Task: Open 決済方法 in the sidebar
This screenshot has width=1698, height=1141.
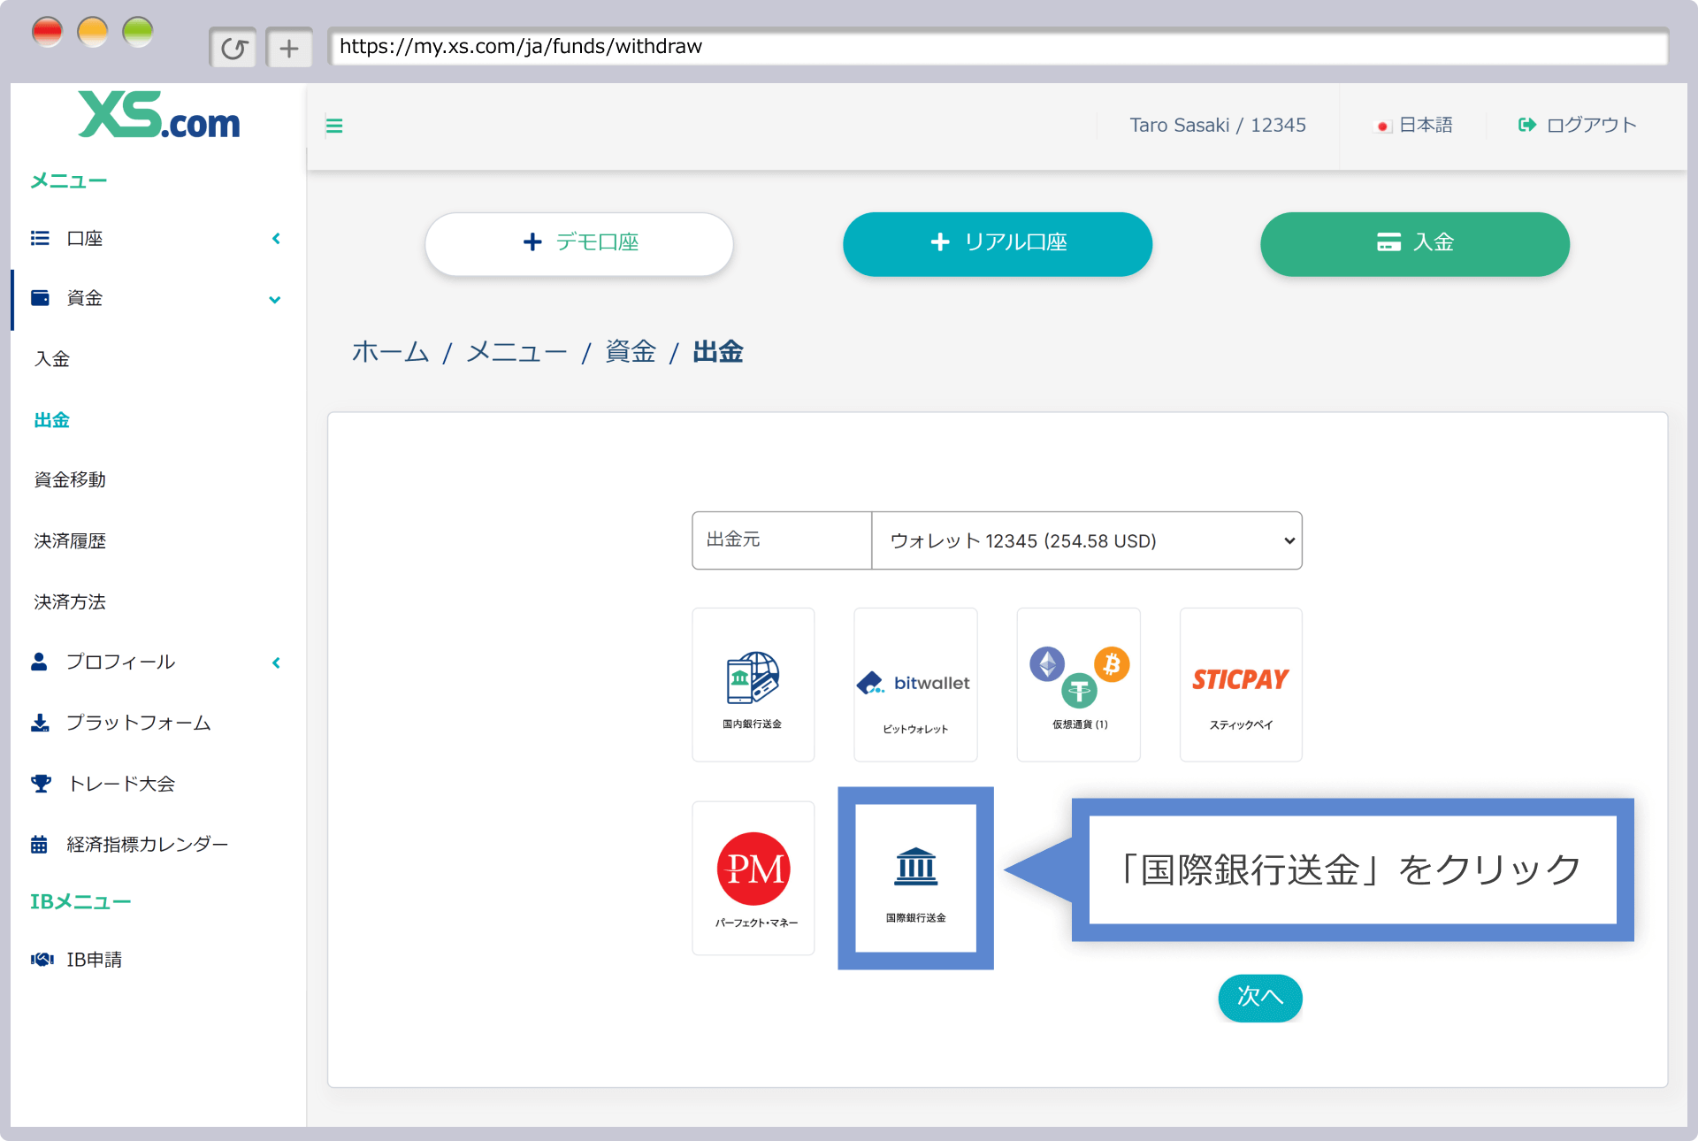Action: click(x=70, y=602)
